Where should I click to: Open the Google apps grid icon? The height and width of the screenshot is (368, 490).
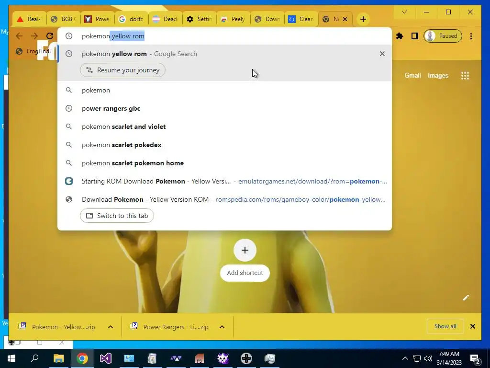465,75
